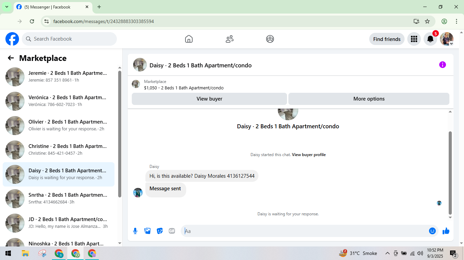This screenshot has height=260, width=464.
Task: Open the Ninoshka apartment conversation
Action: pyautogui.click(x=58, y=242)
